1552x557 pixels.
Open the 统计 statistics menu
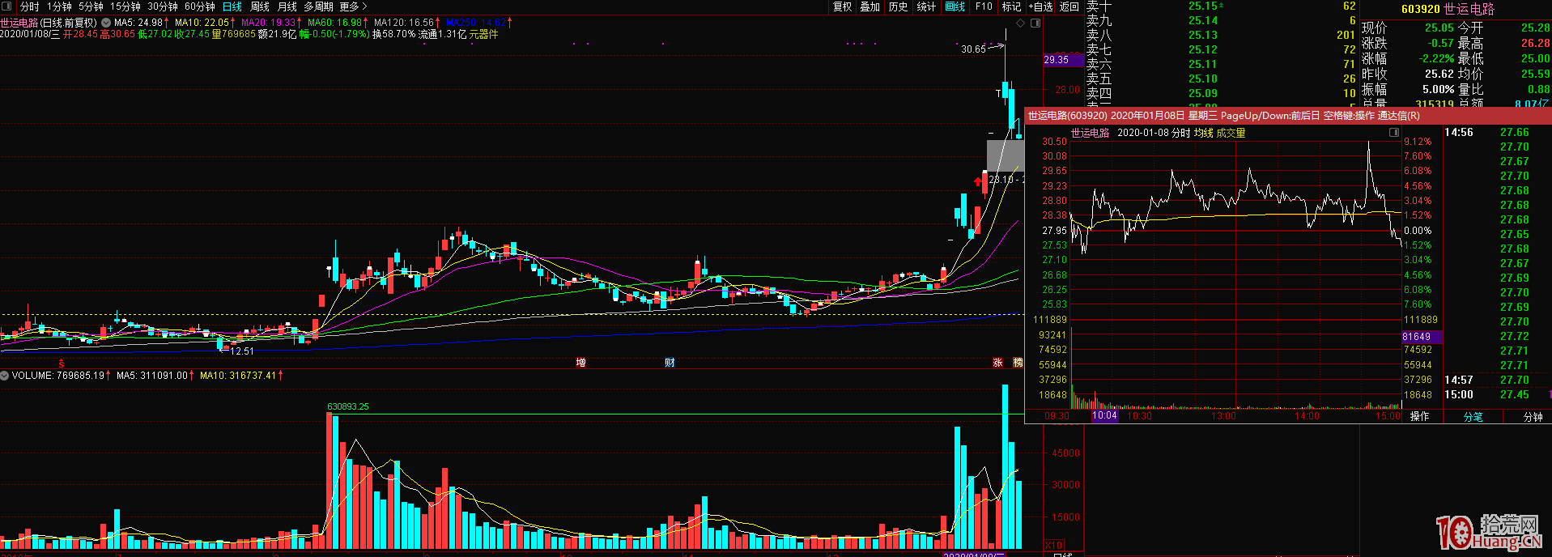tap(926, 6)
